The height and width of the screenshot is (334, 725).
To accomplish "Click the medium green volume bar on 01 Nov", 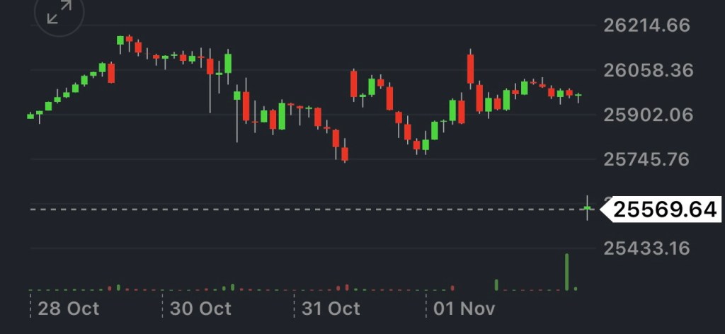I will (496, 284).
